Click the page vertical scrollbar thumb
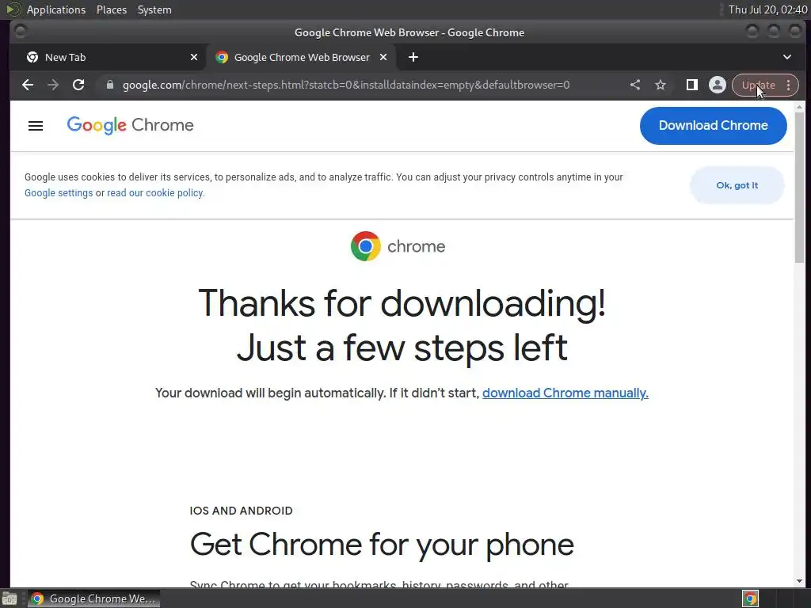811x608 pixels. (800, 186)
